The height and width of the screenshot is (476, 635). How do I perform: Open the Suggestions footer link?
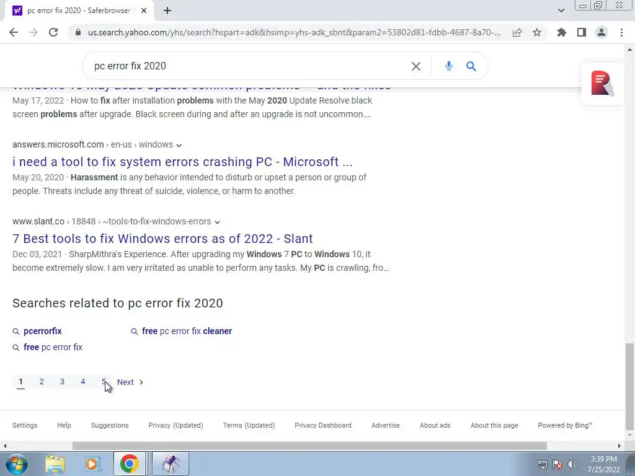tap(110, 425)
